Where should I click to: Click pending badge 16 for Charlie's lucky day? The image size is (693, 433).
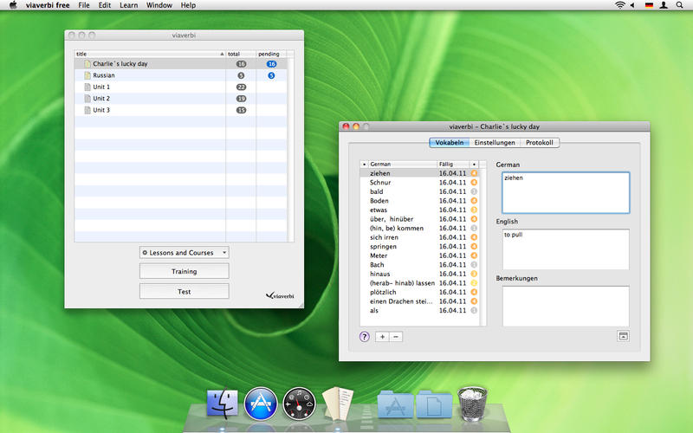[x=271, y=64]
